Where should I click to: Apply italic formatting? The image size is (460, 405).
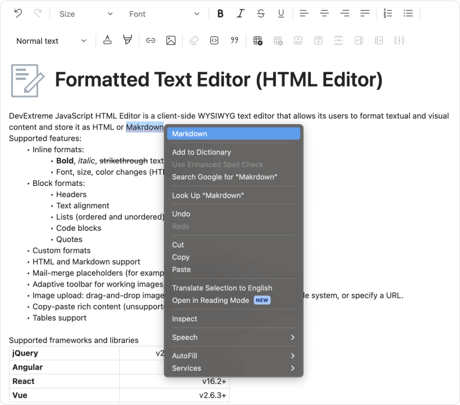pyautogui.click(x=241, y=13)
